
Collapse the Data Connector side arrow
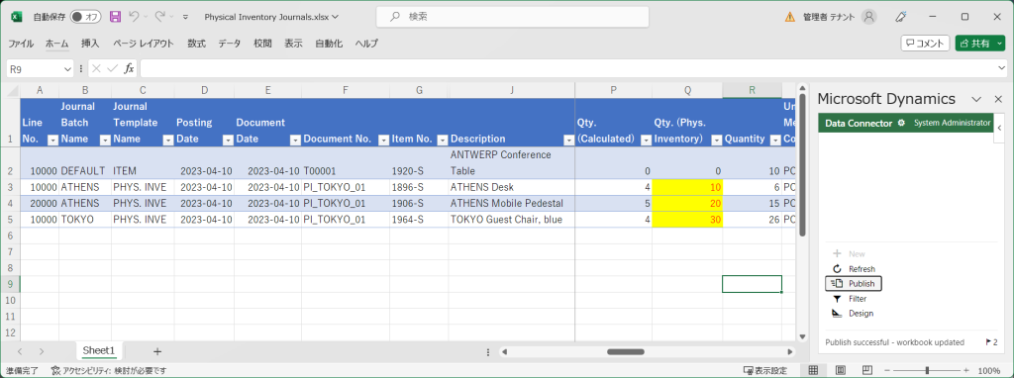[999, 128]
